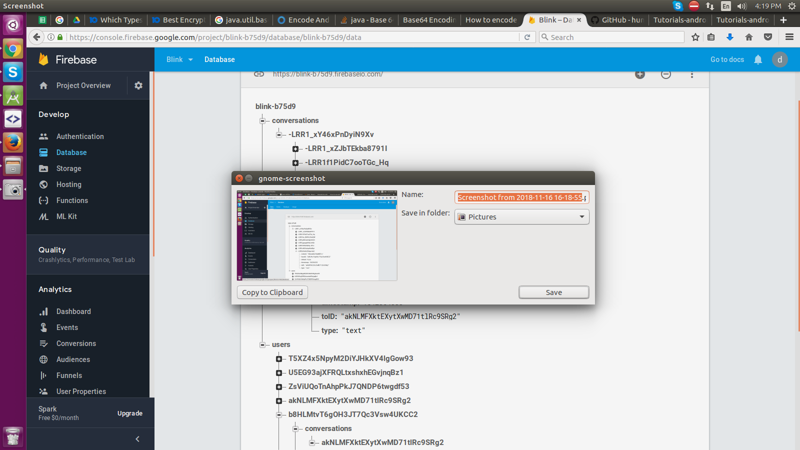
Task: Open Ubuntu dash search icon
Action: [13, 25]
